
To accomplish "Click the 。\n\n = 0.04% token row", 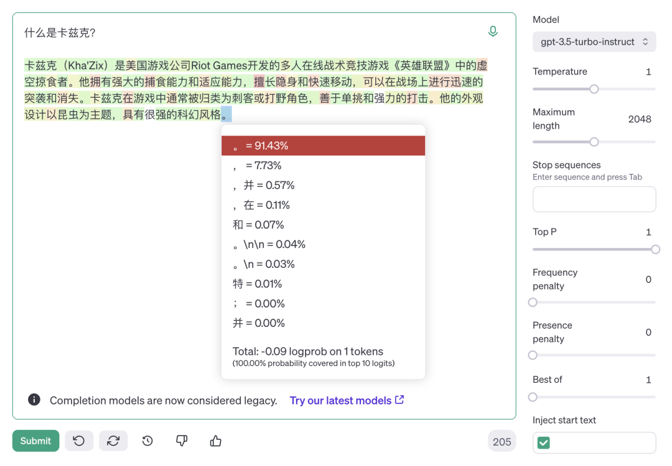I will pyautogui.click(x=323, y=244).
